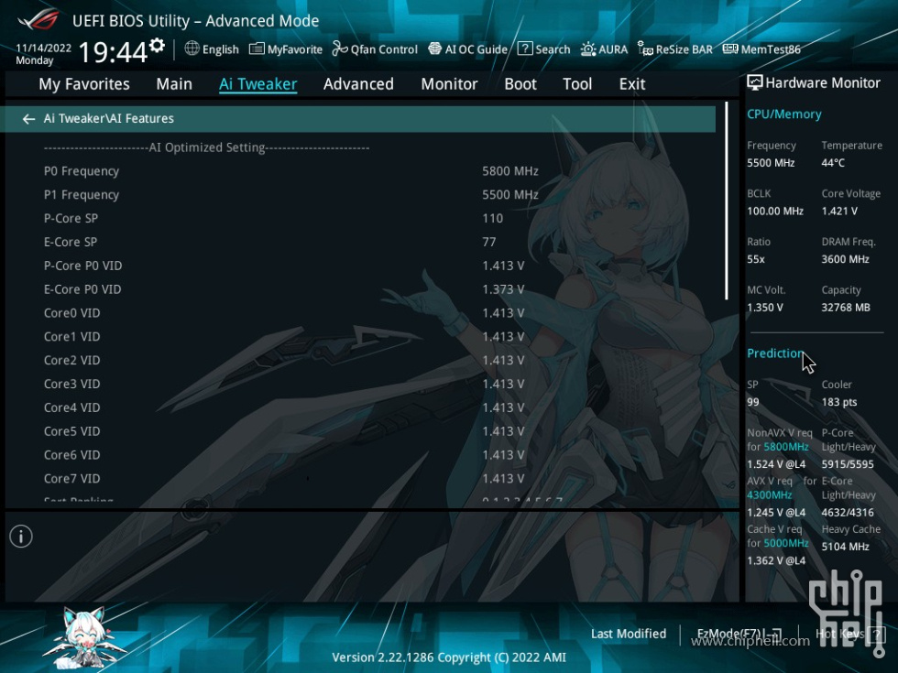
Task: Select the P1 Frequency row
Action: (x=361, y=194)
